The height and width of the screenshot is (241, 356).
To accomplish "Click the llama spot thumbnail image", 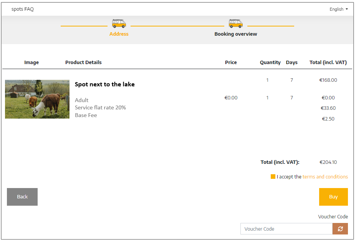I will pyautogui.click(x=37, y=99).
